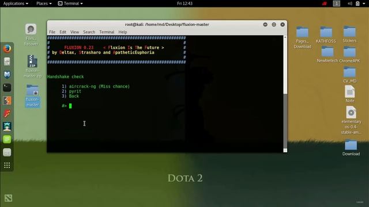Click the workspace indicator showing 1
The width and height of the screenshot is (369, 207).
[x=337, y=3]
